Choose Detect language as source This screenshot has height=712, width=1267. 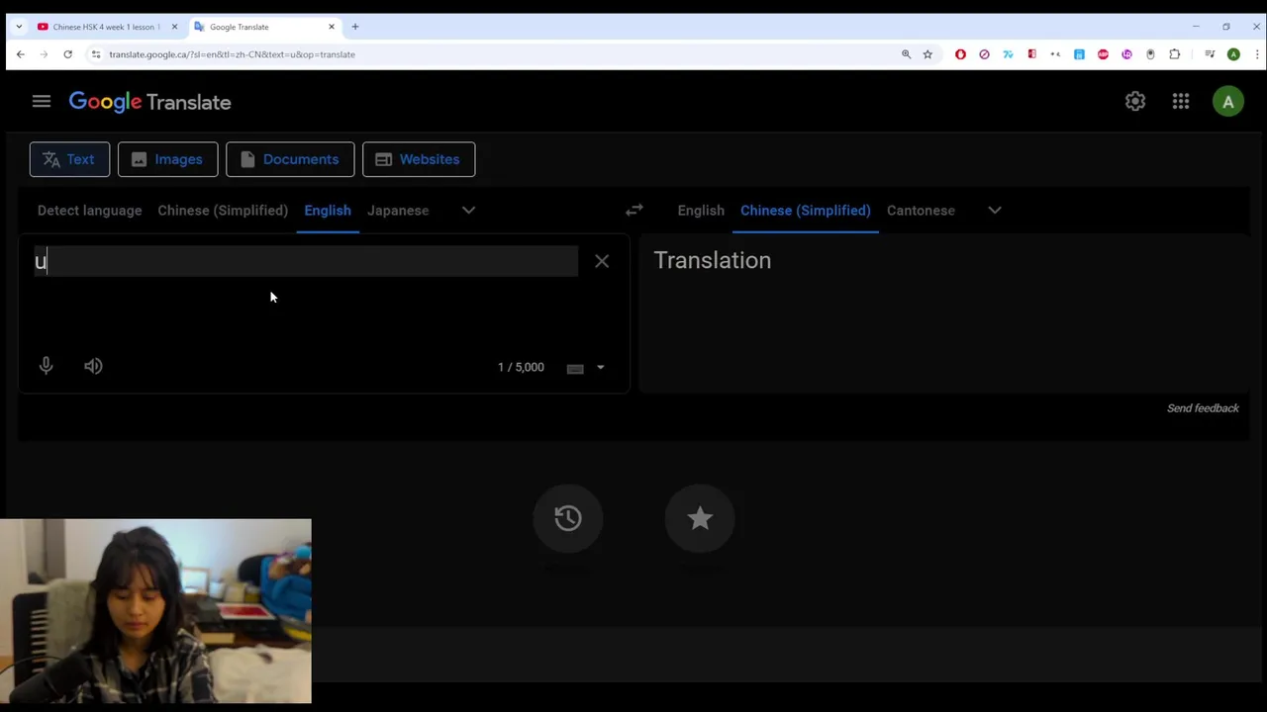89,210
